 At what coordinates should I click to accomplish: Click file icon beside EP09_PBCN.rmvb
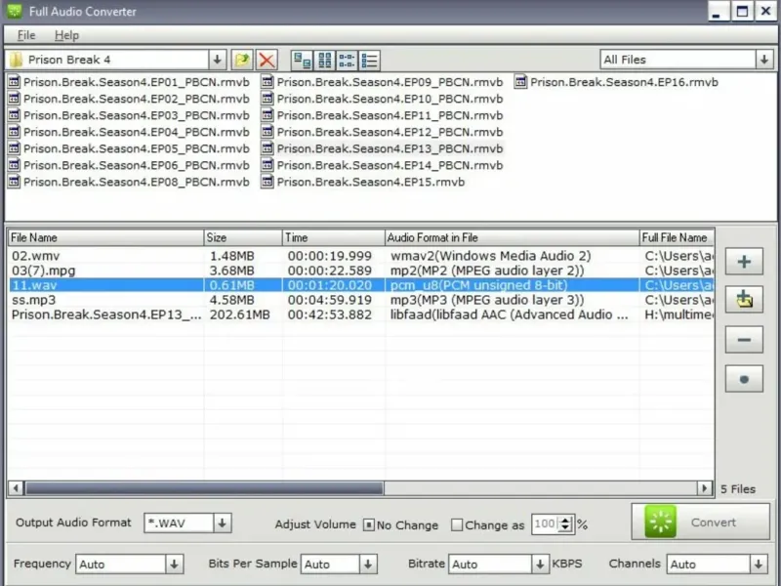pyautogui.click(x=267, y=82)
